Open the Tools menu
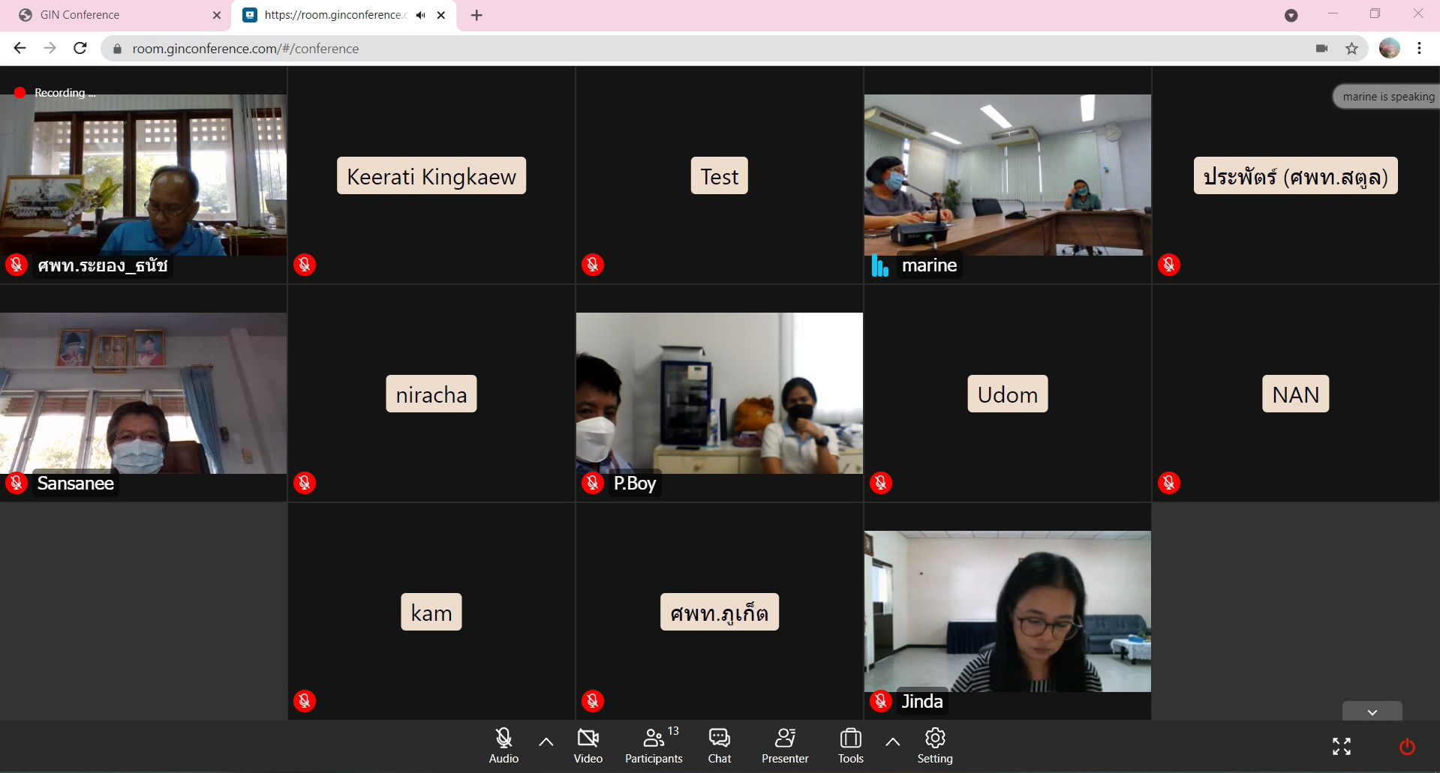Viewport: 1440px width, 773px height. coord(850,746)
